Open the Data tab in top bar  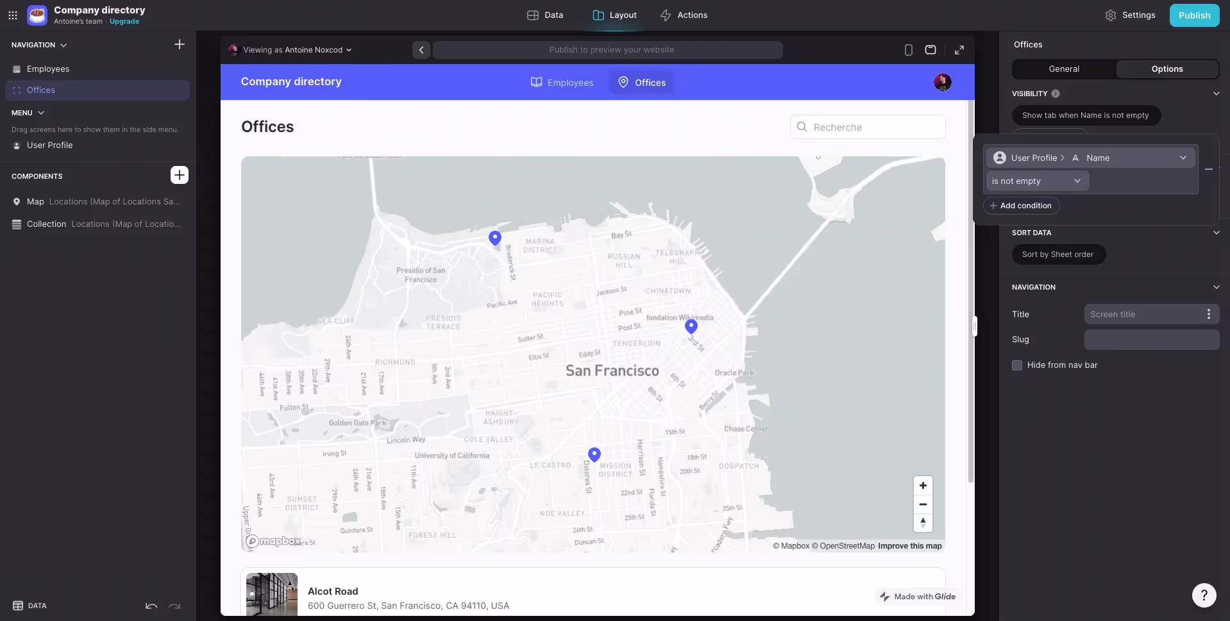545,15
